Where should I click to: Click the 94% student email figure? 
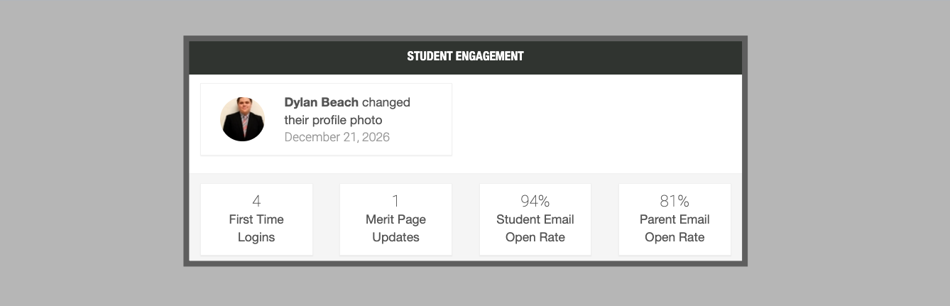[x=535, y=202]
